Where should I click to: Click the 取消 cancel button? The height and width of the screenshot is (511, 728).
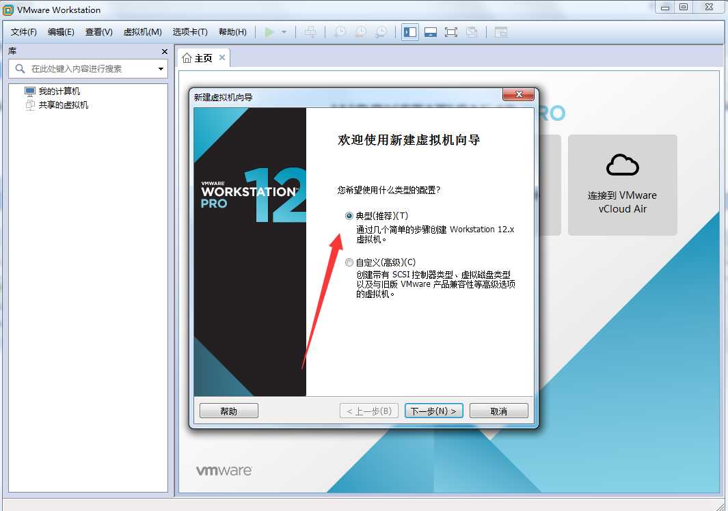(x=498, y=411)
